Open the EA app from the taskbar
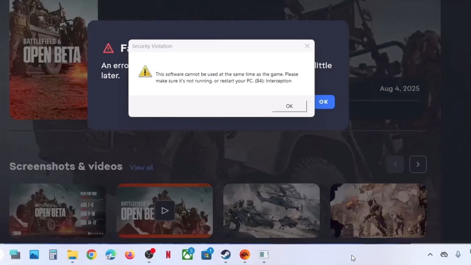The width and height of the screenshot is (471, 265). (245, 255)
